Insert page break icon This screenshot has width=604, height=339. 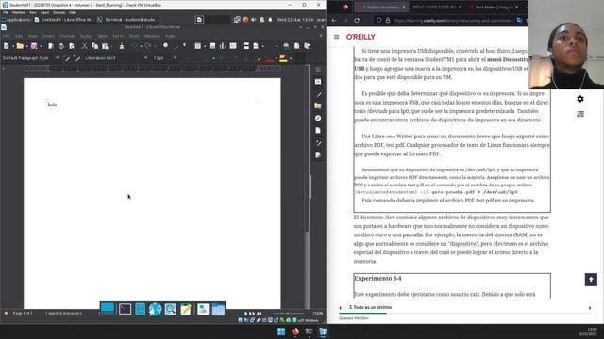246,46
